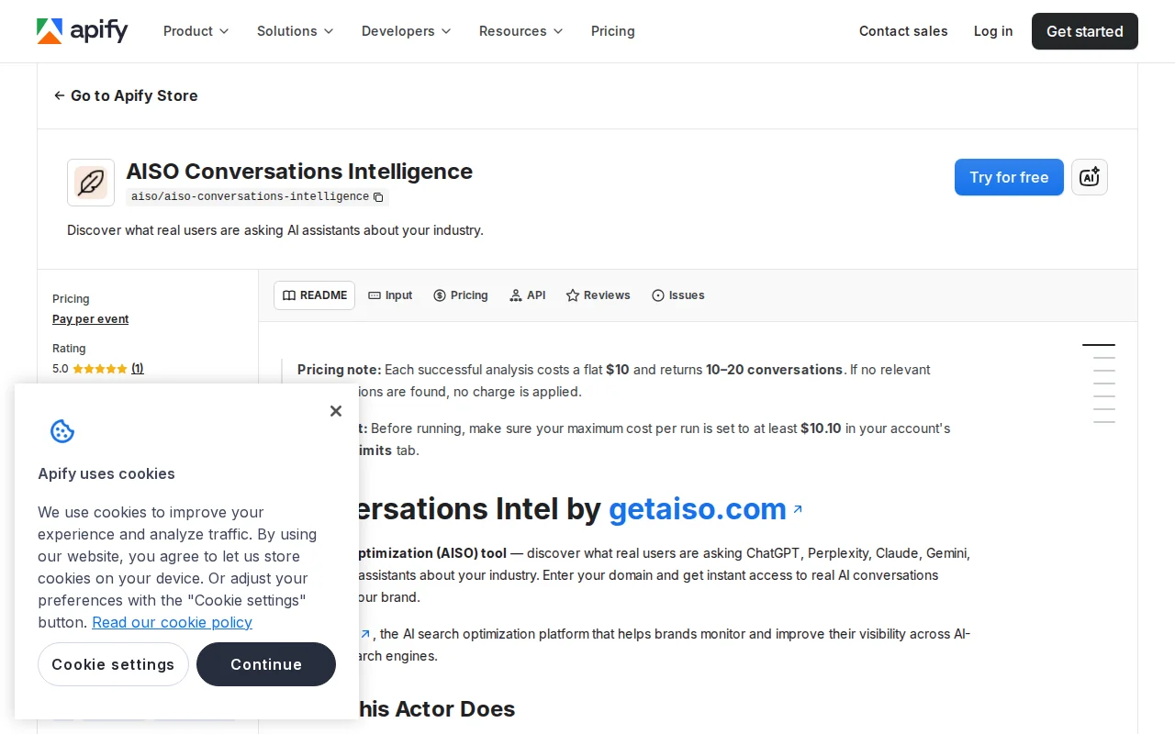The width and height of the screenshot is (1175, 734).
Task: Click Continue on cookie banner
Action: (266, 664)
